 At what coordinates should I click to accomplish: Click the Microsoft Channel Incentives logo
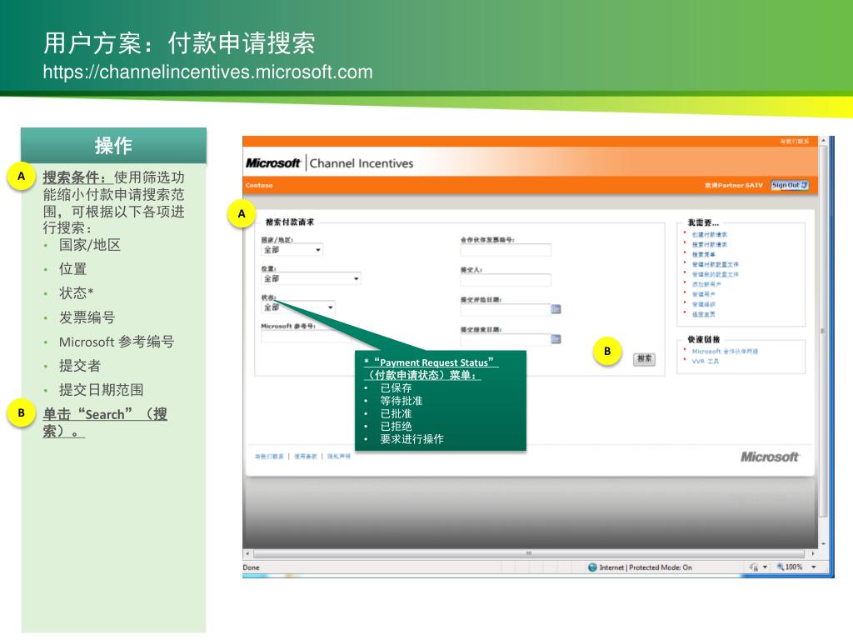pos(329,162)
